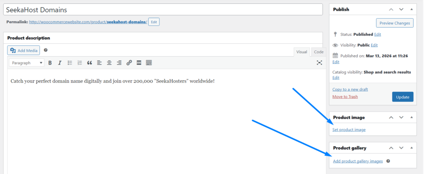Click the Visibility eye icon
The image size is (424, 174).
point(335,45)
